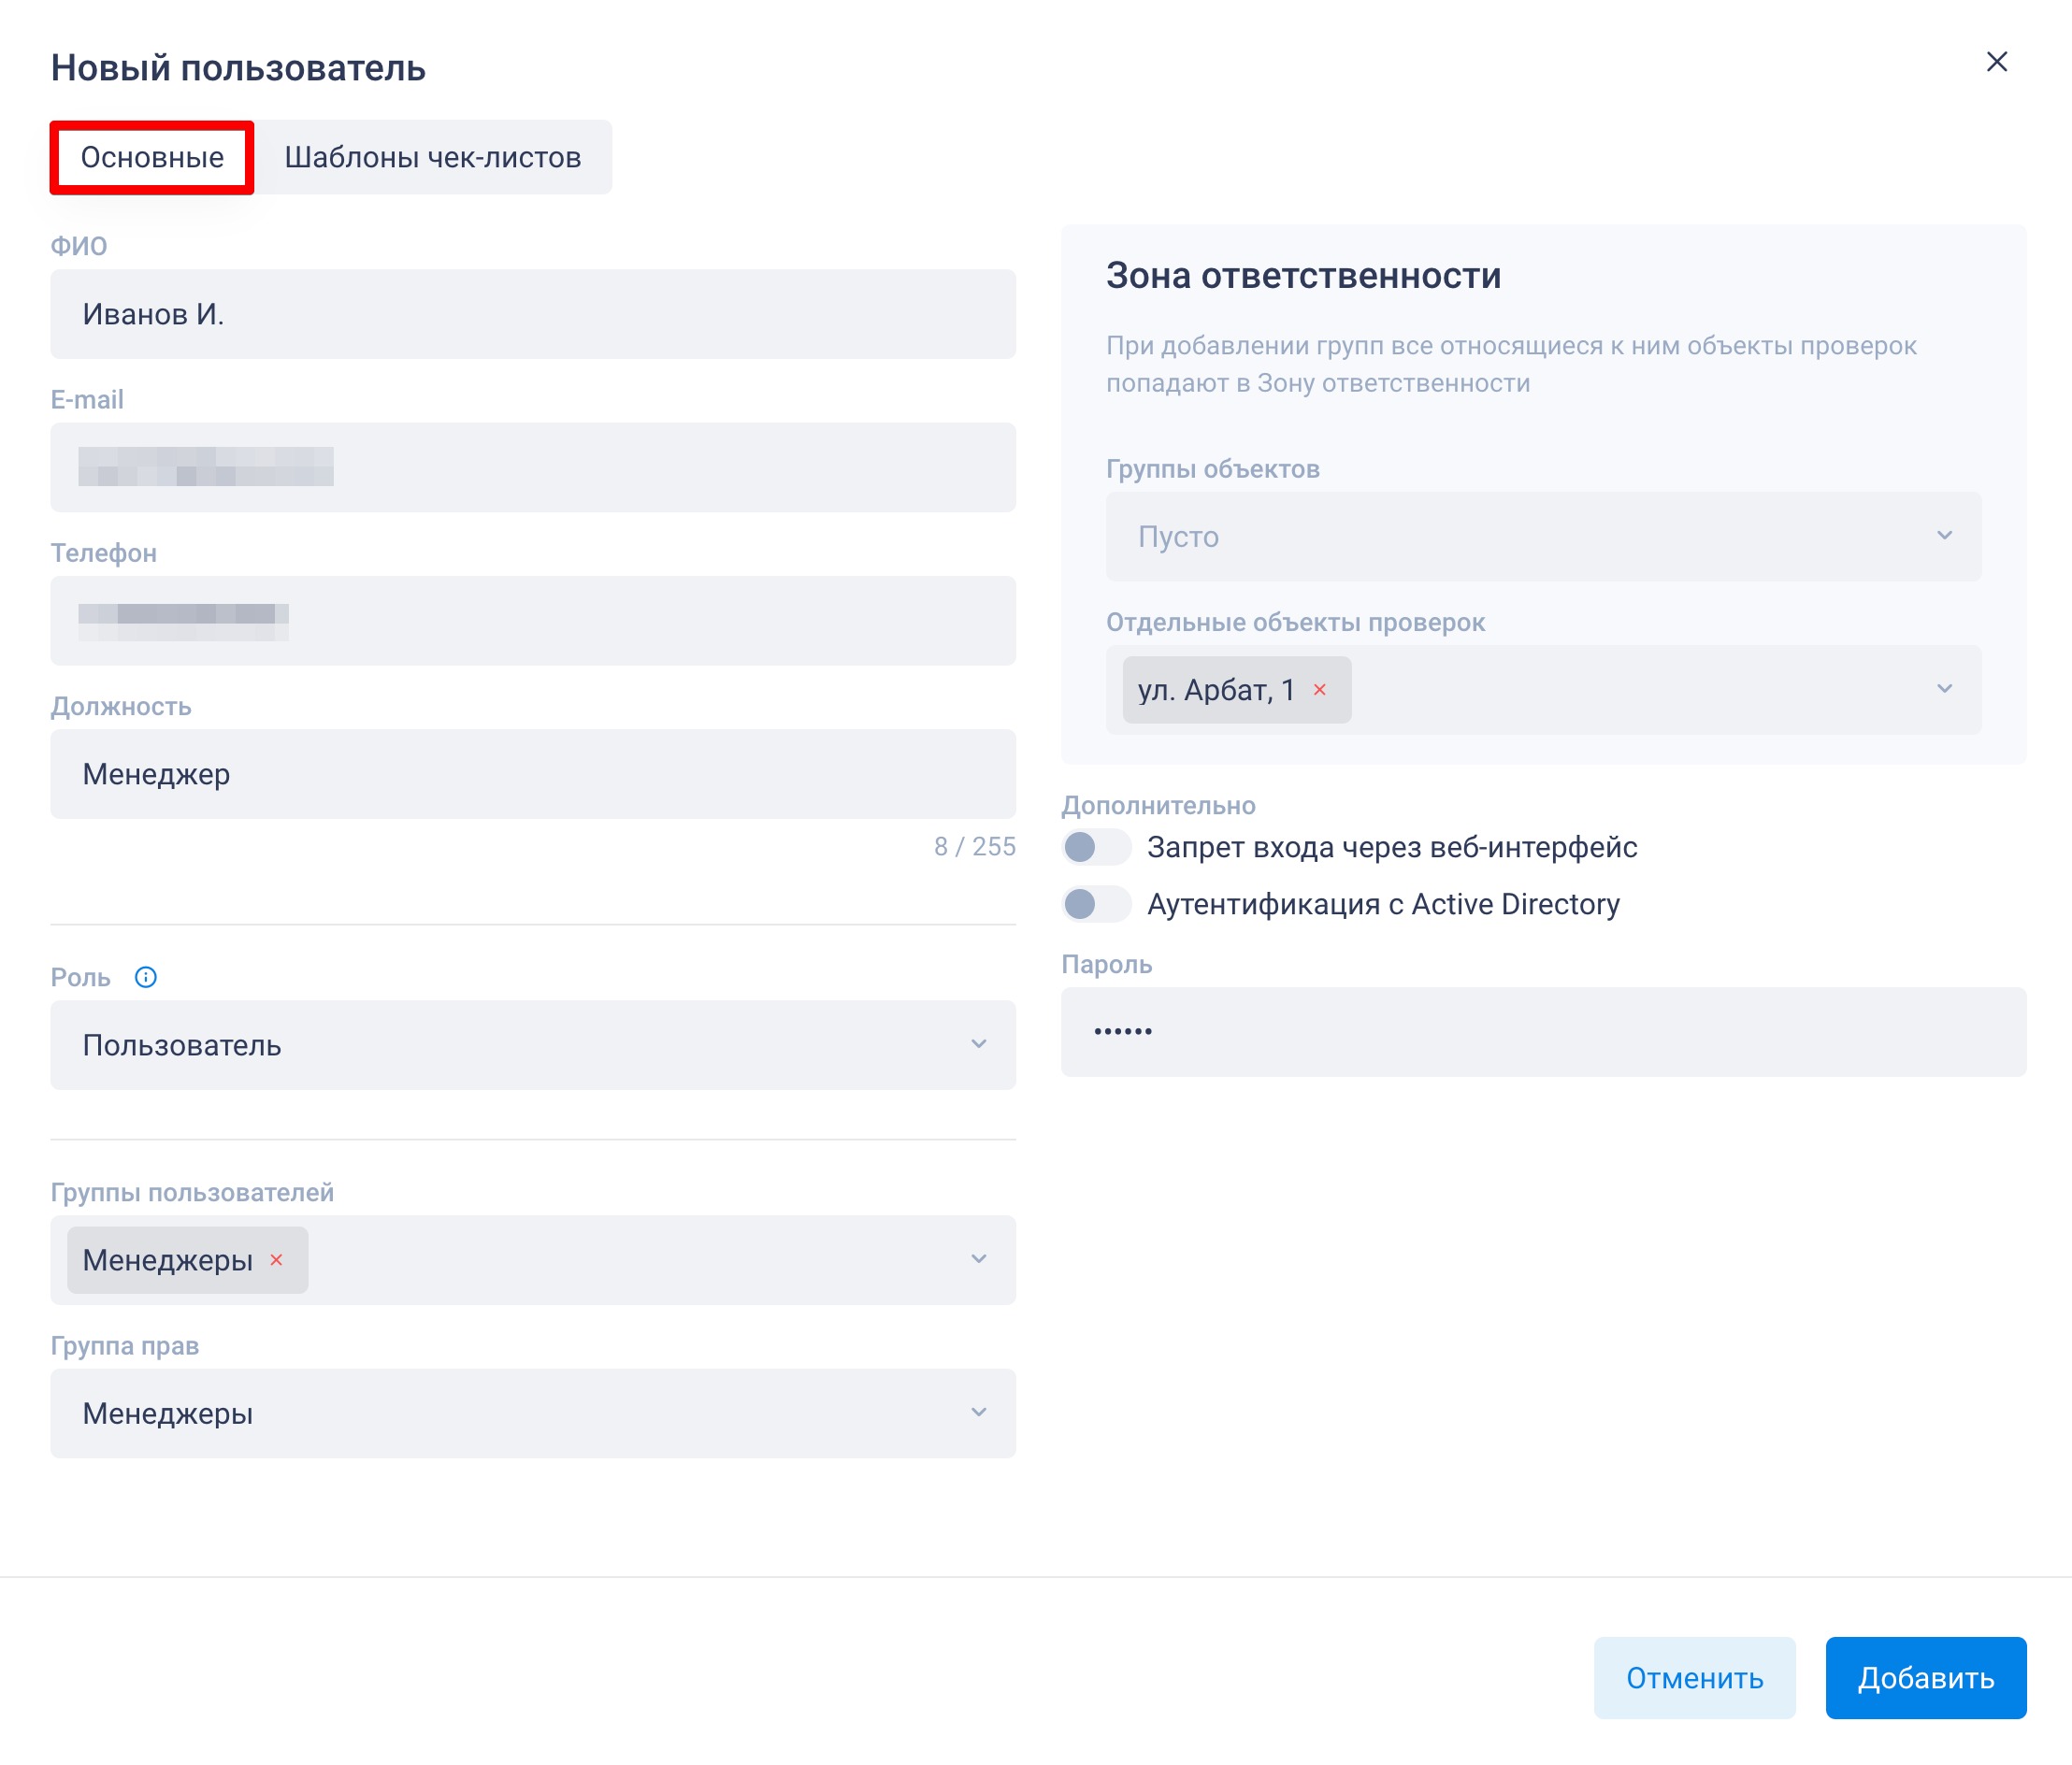This screenshot has height=1765, width=2072.
Task: Click chevron in Отдельные объекты проверок field
Action: [x=1944, y=689]
